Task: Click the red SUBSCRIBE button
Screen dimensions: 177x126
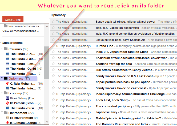Action: click(x=13, y=19)
